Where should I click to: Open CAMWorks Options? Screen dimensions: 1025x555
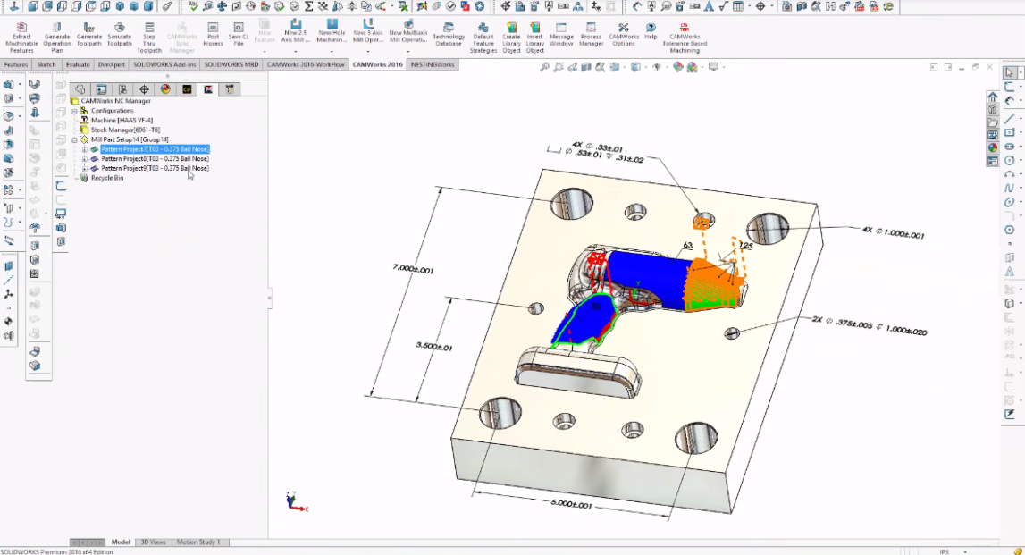(x=623, y=35)
